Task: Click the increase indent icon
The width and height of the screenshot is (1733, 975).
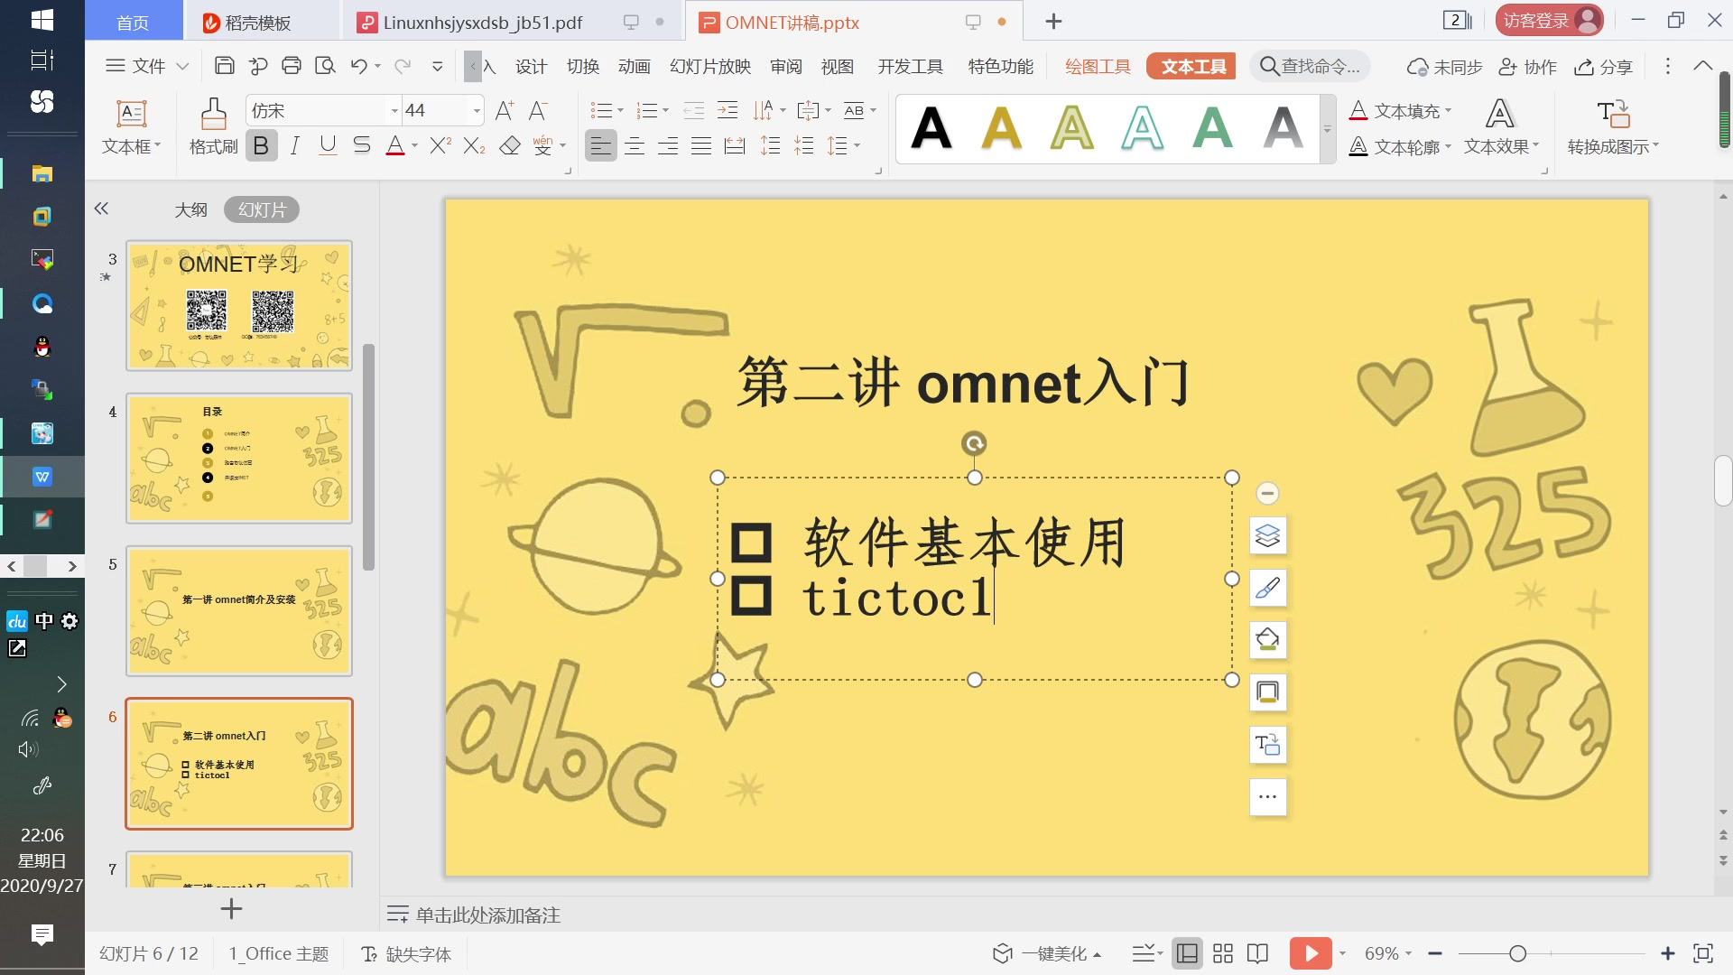Action: 727,111
